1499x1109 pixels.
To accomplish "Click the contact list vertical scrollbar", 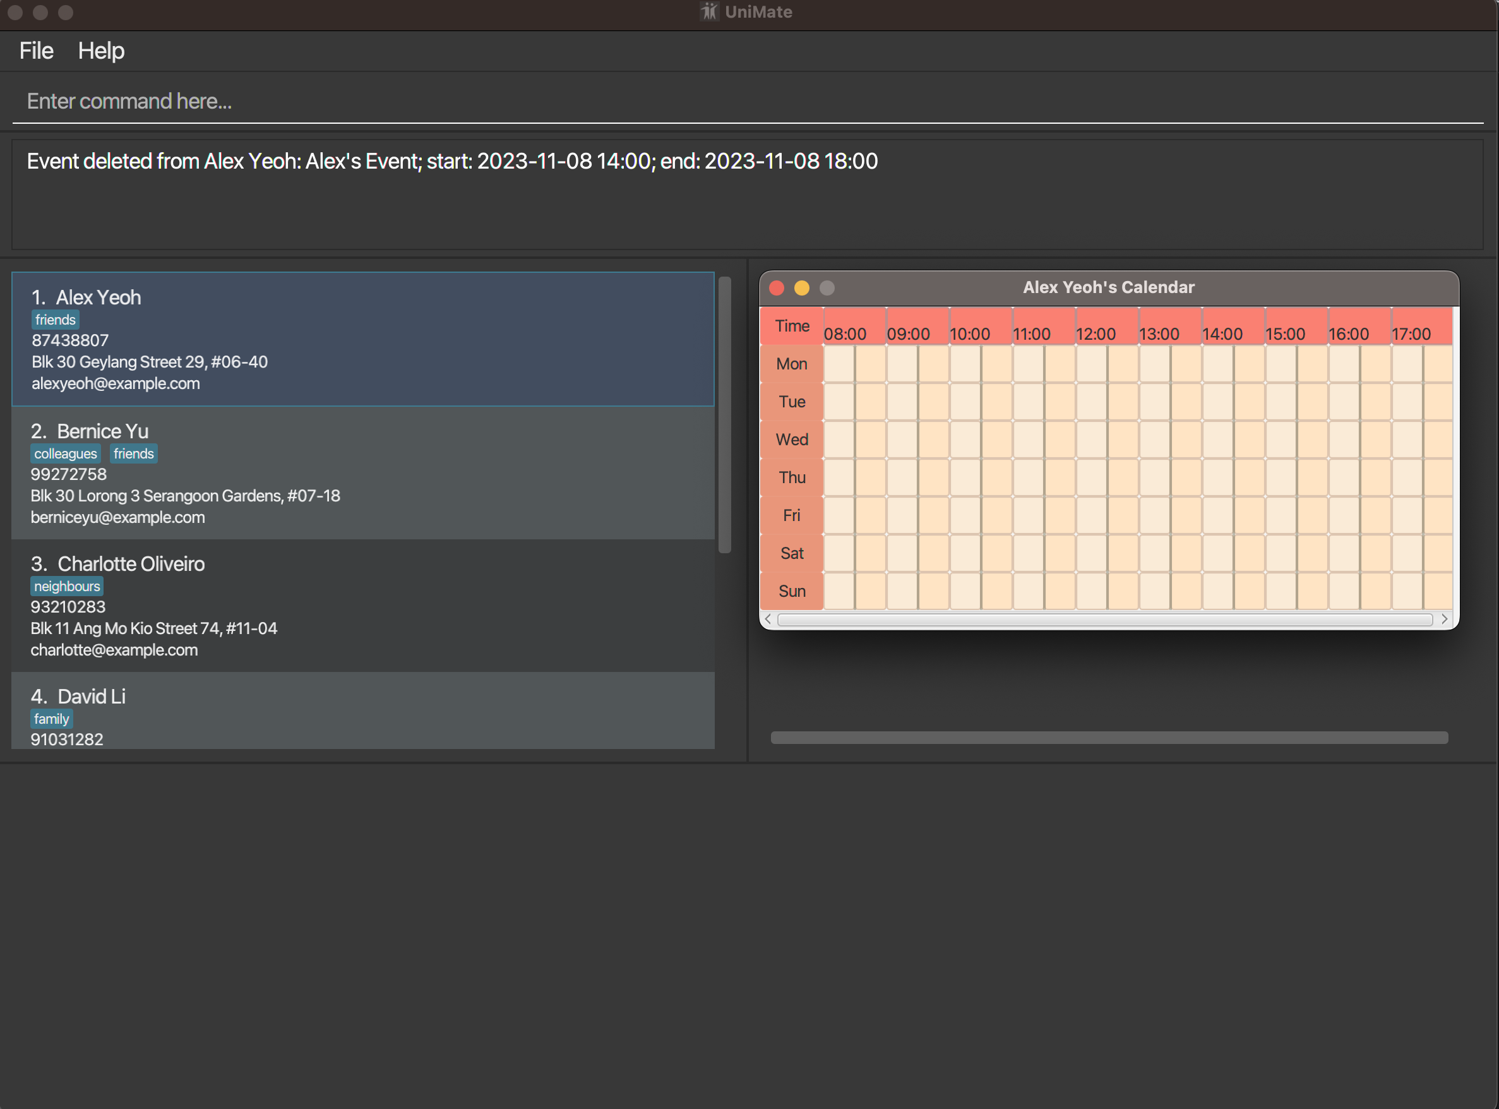I will [725, 415].
